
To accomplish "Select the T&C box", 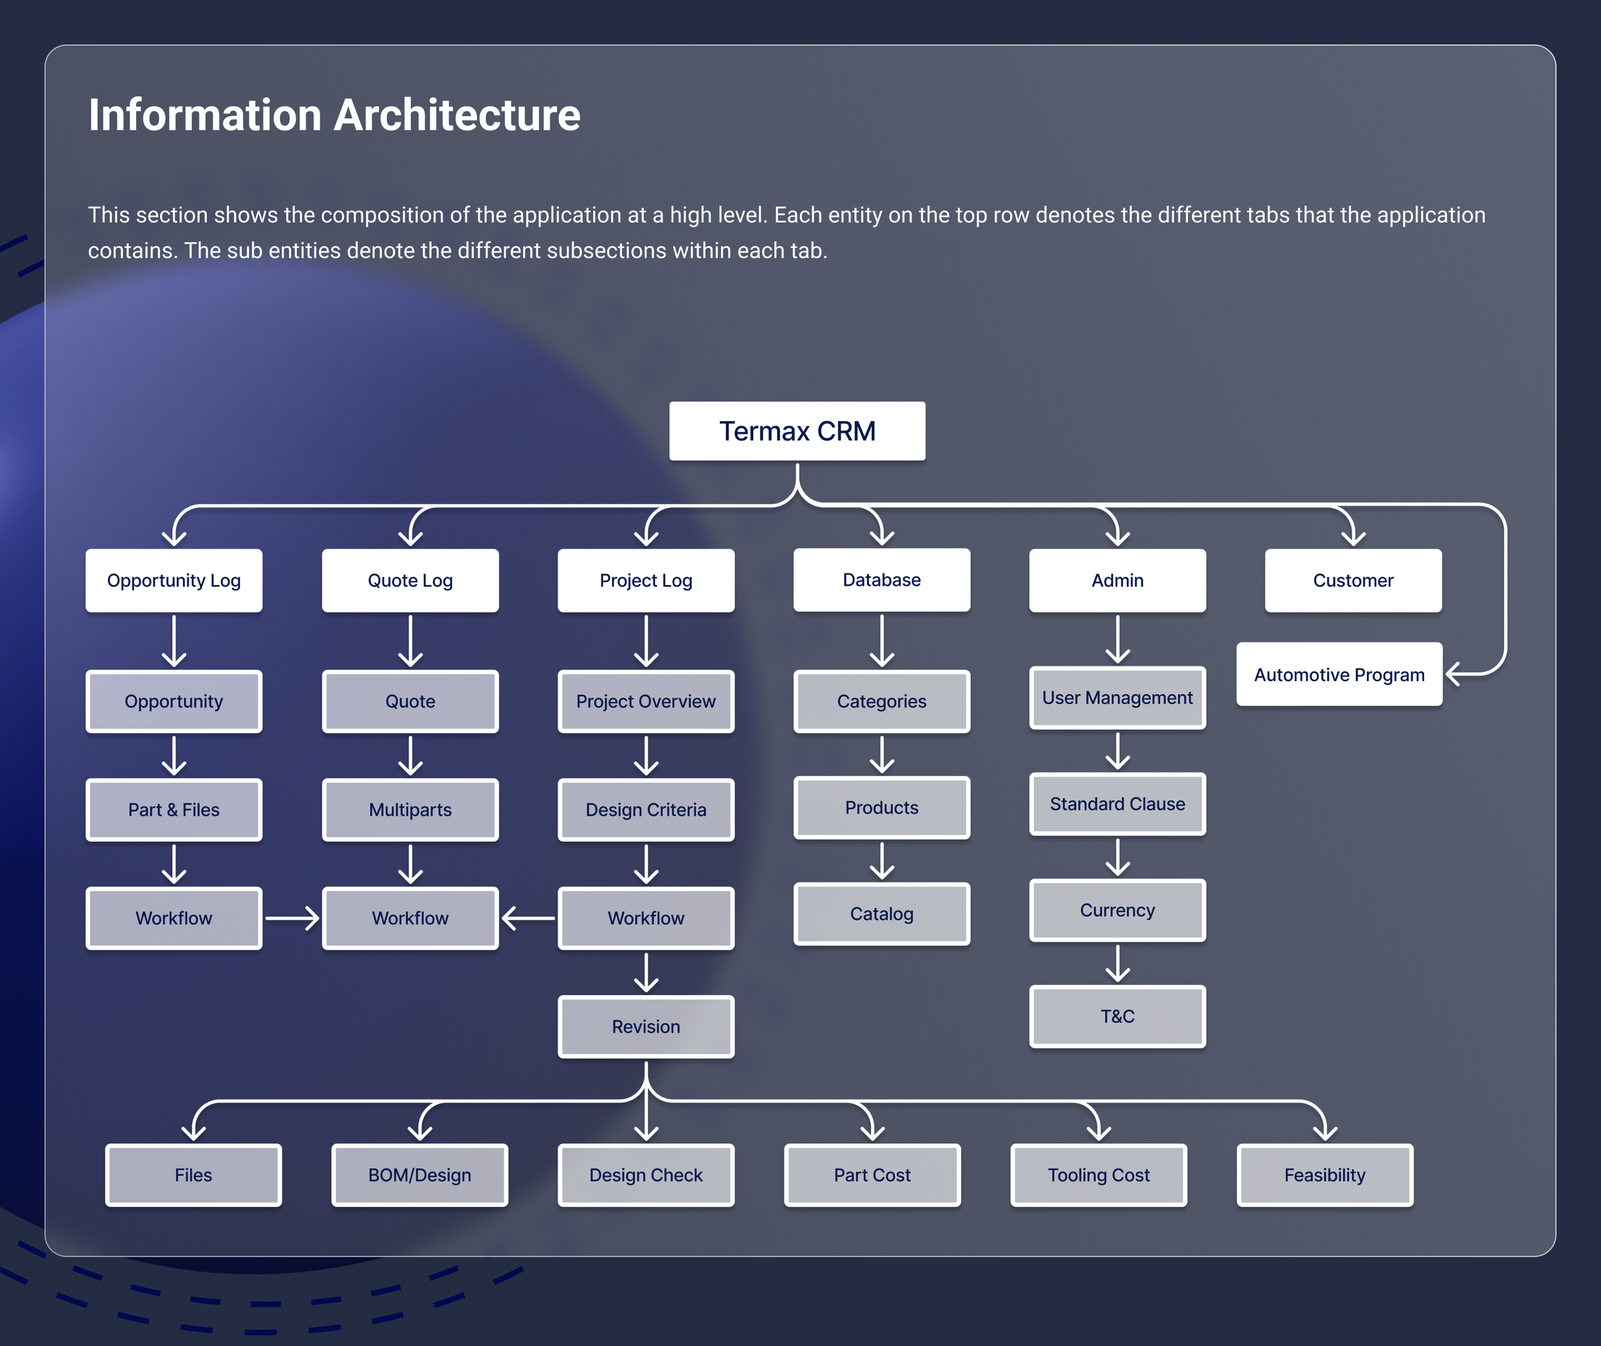I will click(x=1117, y=1016).
